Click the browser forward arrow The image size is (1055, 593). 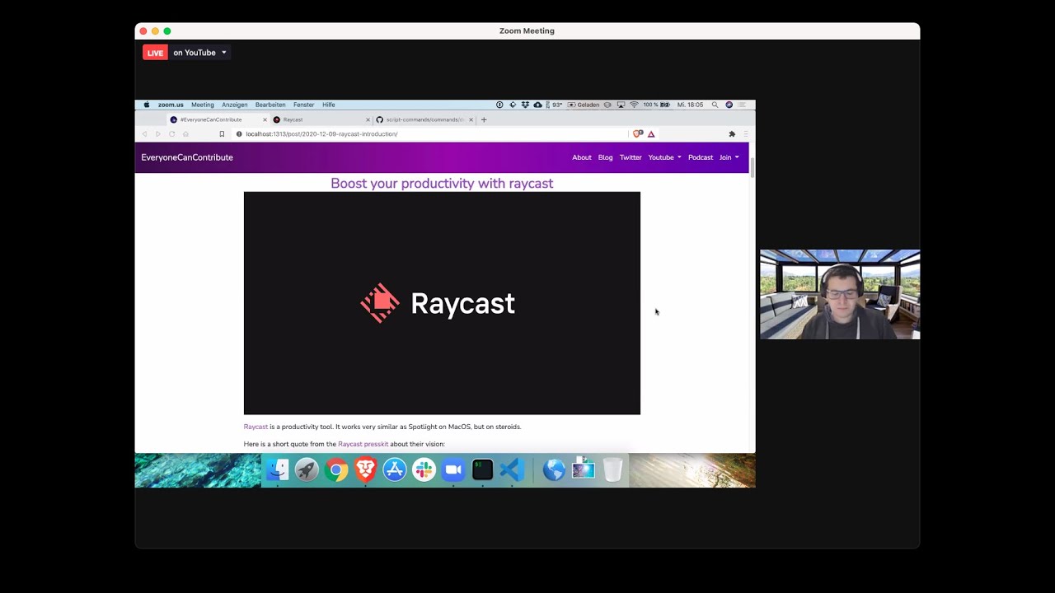(x=157, y=134)
